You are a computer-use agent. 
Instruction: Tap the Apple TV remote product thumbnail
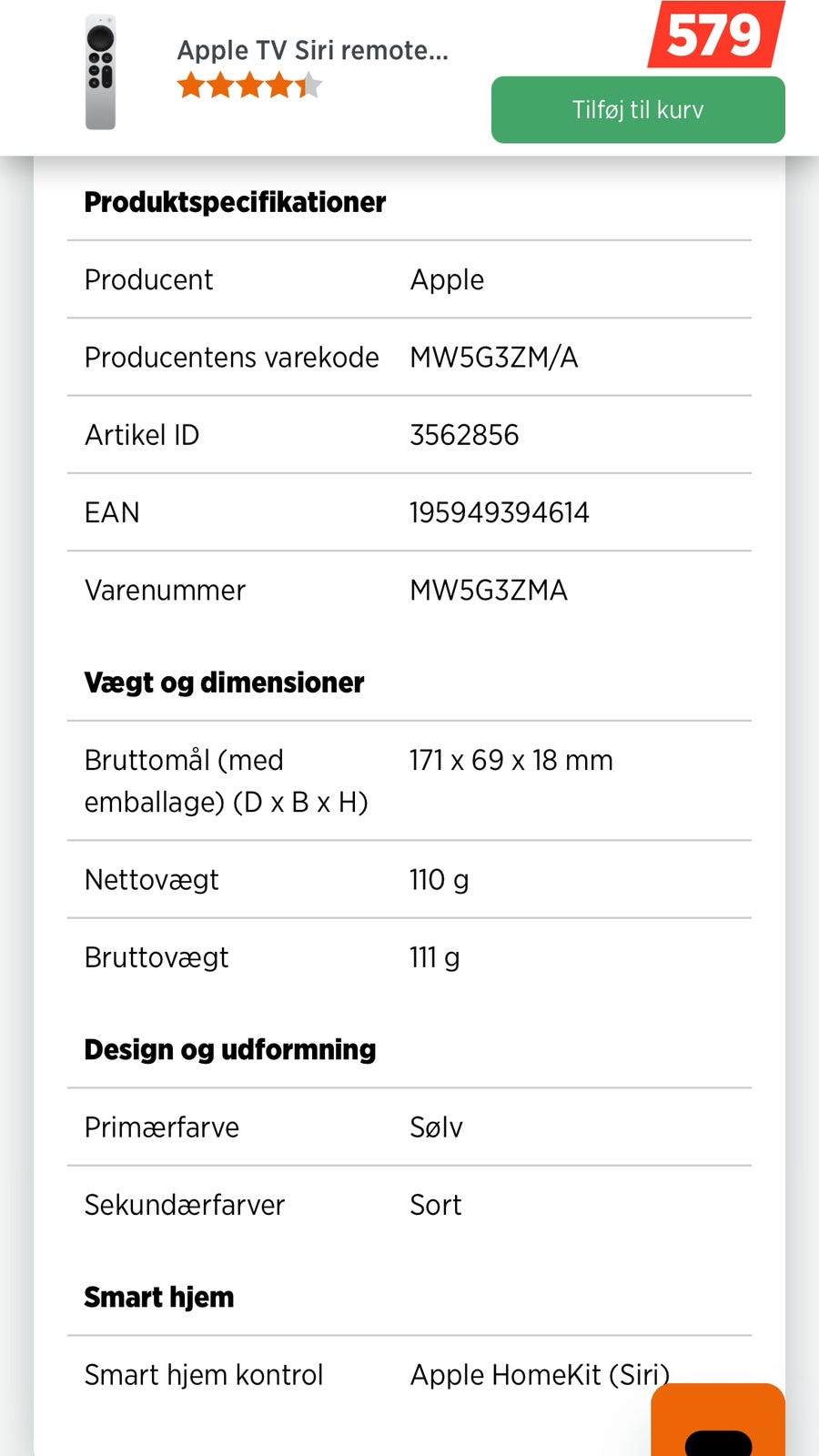pyautogui.click(x=100, y=73)
